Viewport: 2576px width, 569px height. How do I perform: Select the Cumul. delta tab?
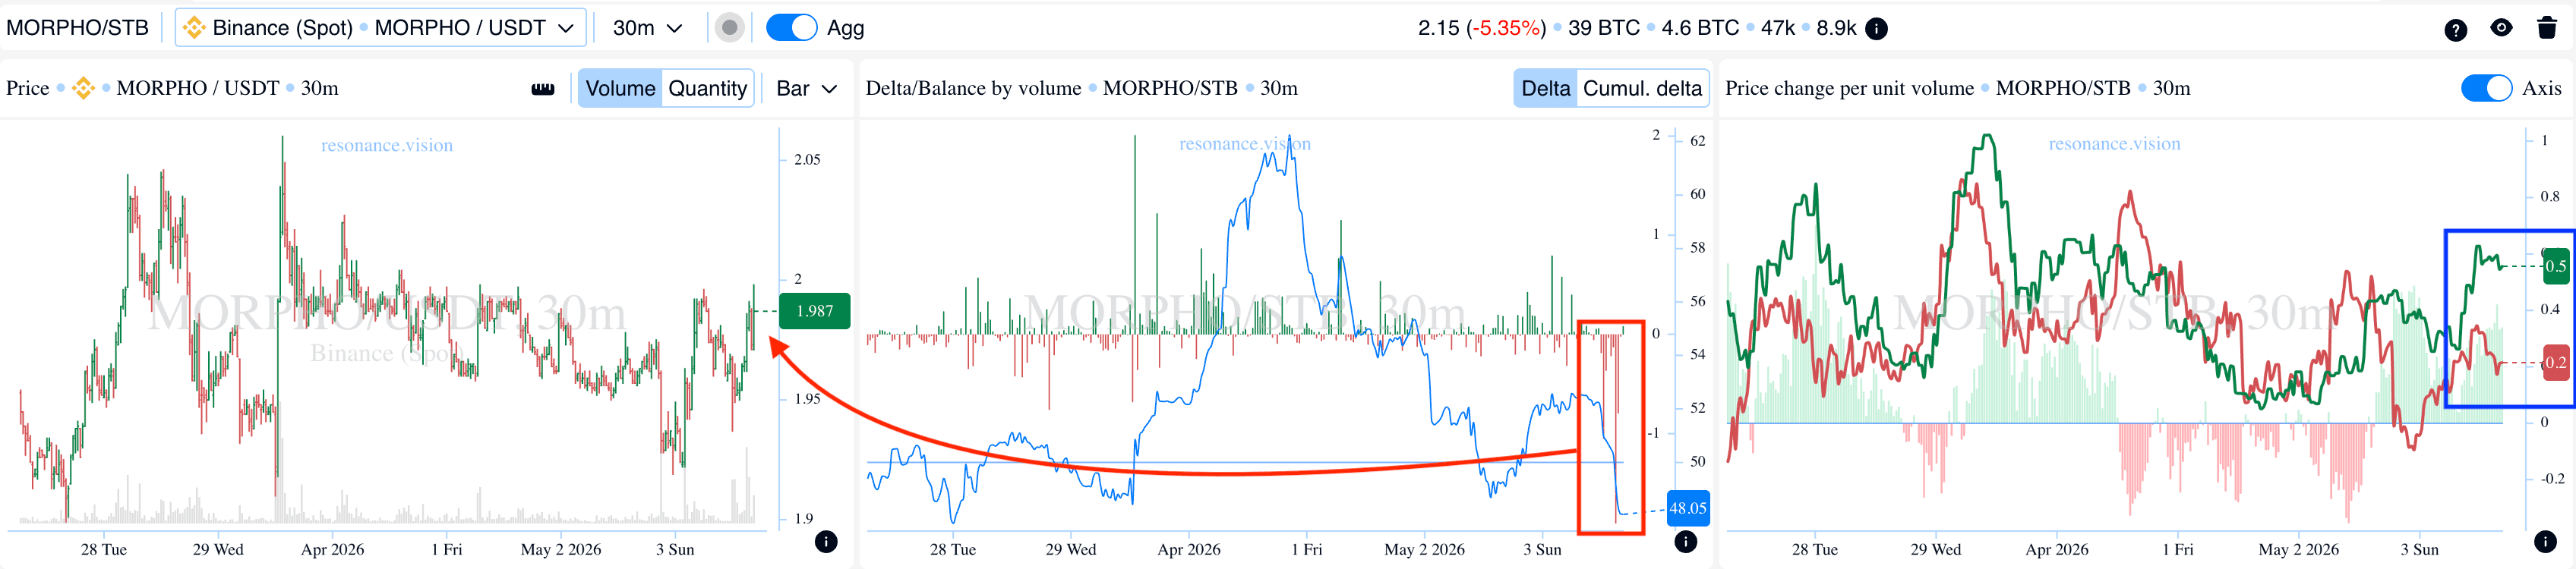[x=1642, y=88]
